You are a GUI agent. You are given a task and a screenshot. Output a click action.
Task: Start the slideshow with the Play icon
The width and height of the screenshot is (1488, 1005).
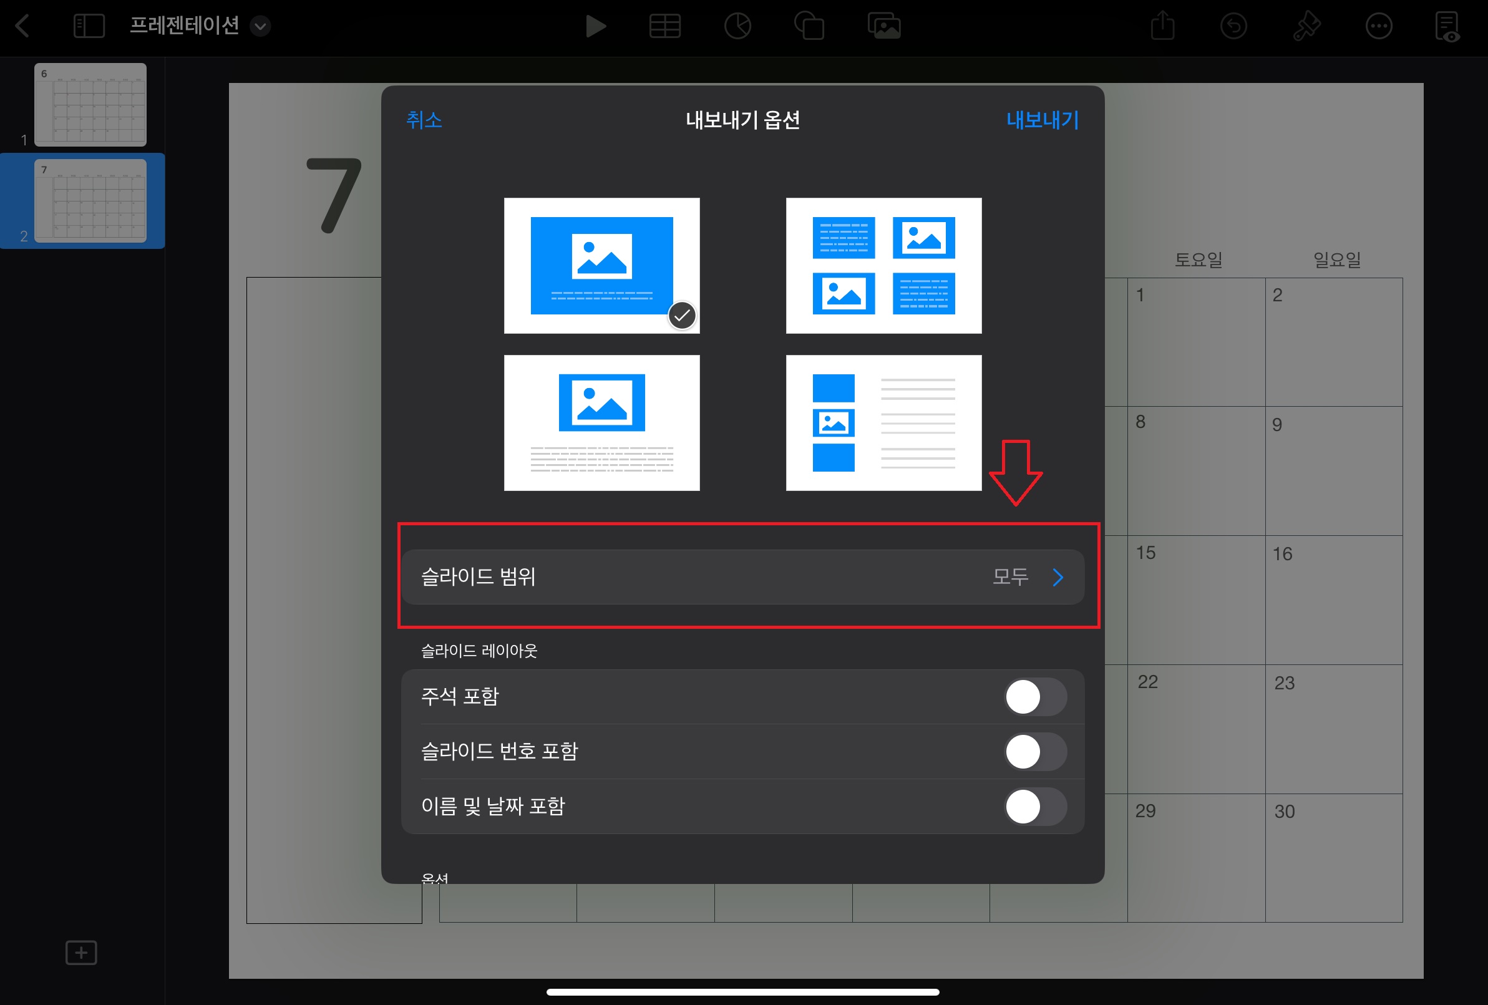(596, 26)
